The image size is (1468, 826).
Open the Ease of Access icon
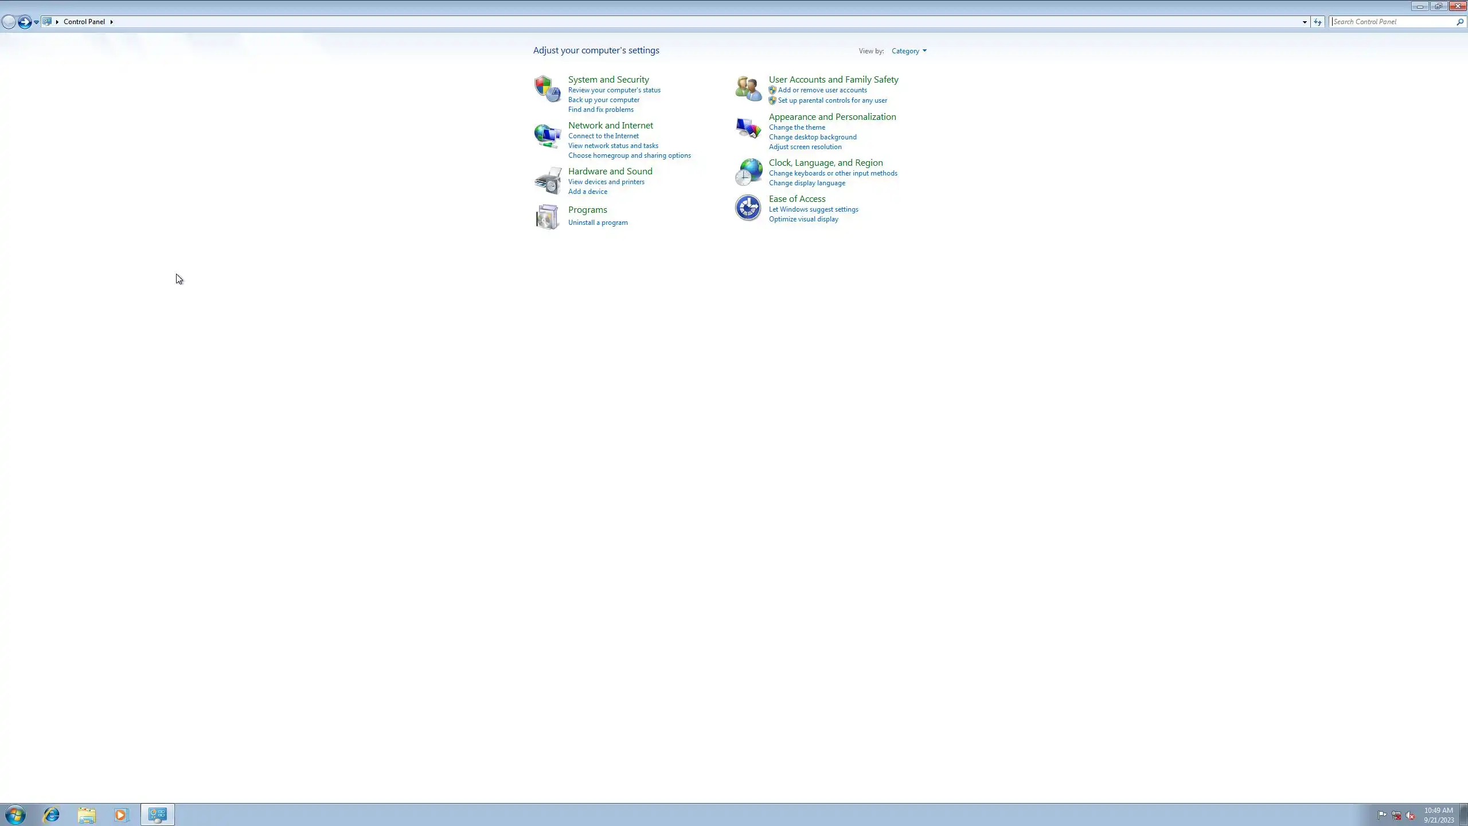point(748,208)
